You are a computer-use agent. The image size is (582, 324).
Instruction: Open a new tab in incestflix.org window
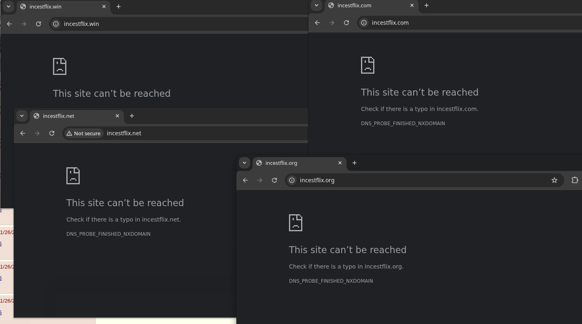[x=354, y=163]
